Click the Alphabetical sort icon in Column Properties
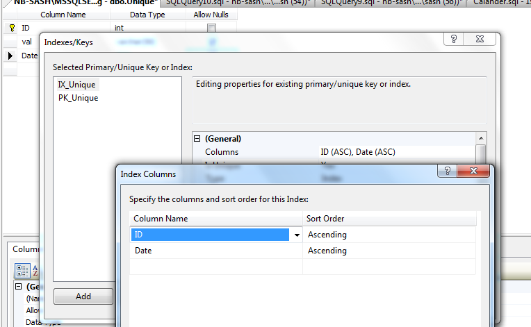Screen dimensions: 531x327 click(35, 271)
